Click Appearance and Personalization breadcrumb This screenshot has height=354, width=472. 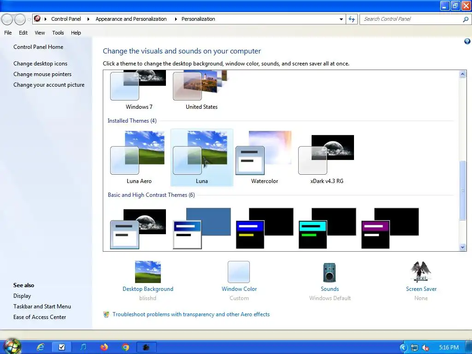pyautogui.click(x=131, y=19)
